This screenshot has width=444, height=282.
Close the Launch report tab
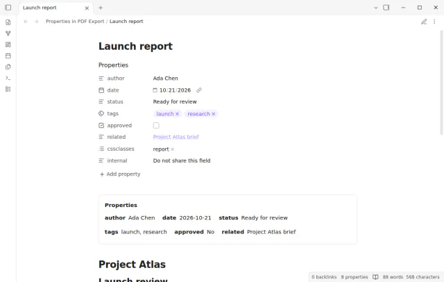pos(87,8)
